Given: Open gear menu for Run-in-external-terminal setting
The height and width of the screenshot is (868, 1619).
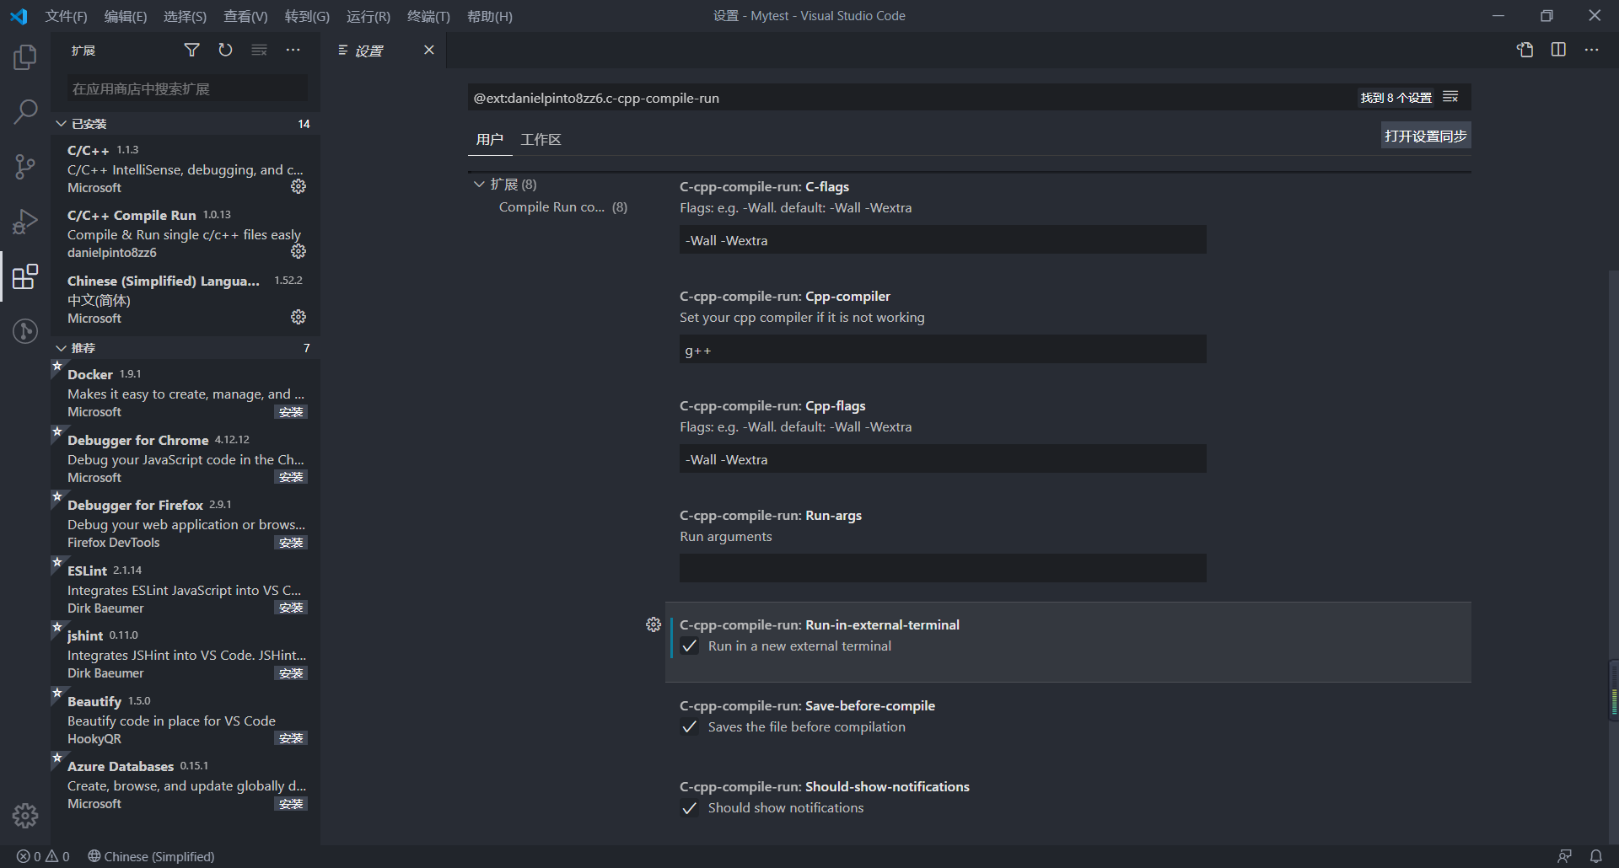Looking at the screenshot, I should coord(654,624).
